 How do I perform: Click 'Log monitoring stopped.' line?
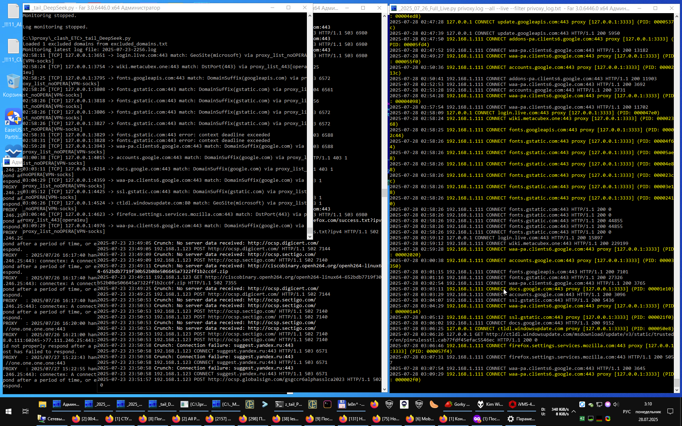tap(55, 27)
